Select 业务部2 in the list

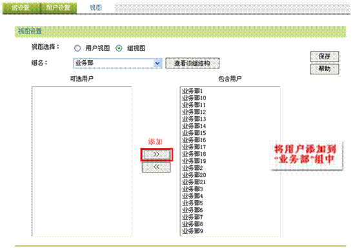coord(192,168)
